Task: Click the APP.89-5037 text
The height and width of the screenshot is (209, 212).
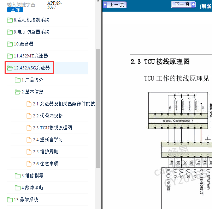Action: 54,5
